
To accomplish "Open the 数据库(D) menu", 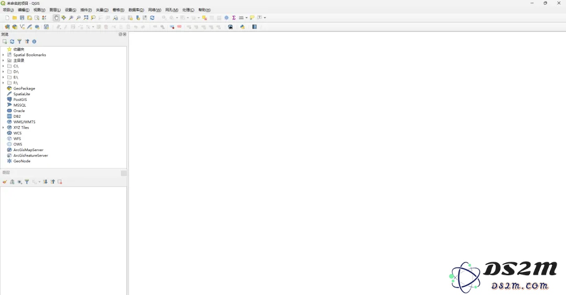I will (x=136, y=10).
